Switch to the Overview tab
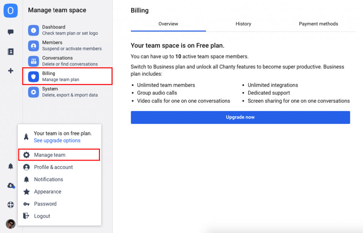This screenshot has height=233, width=363. pyautogui.click(x=168, y=24)
